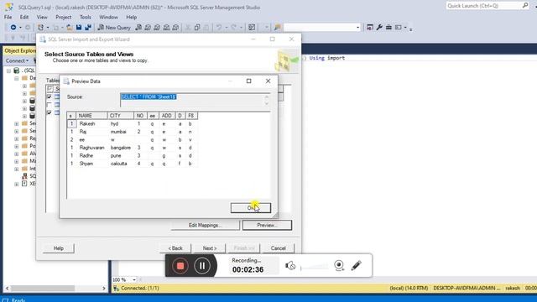This screenshot has width=537, height=302.
Task: Click the speaker audio icon on recorder bar
Action: coord(290,265)
